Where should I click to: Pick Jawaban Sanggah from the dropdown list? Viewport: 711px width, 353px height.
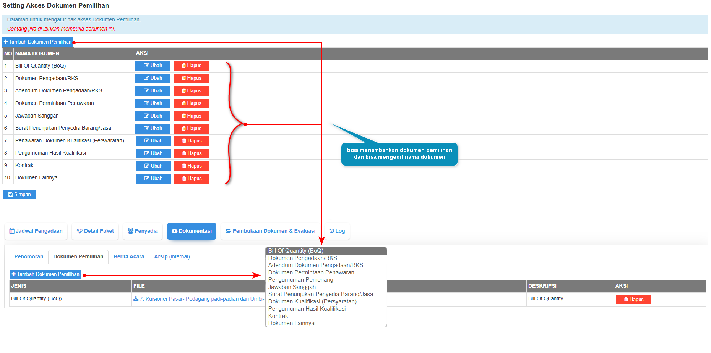click(x=326, y=287)
